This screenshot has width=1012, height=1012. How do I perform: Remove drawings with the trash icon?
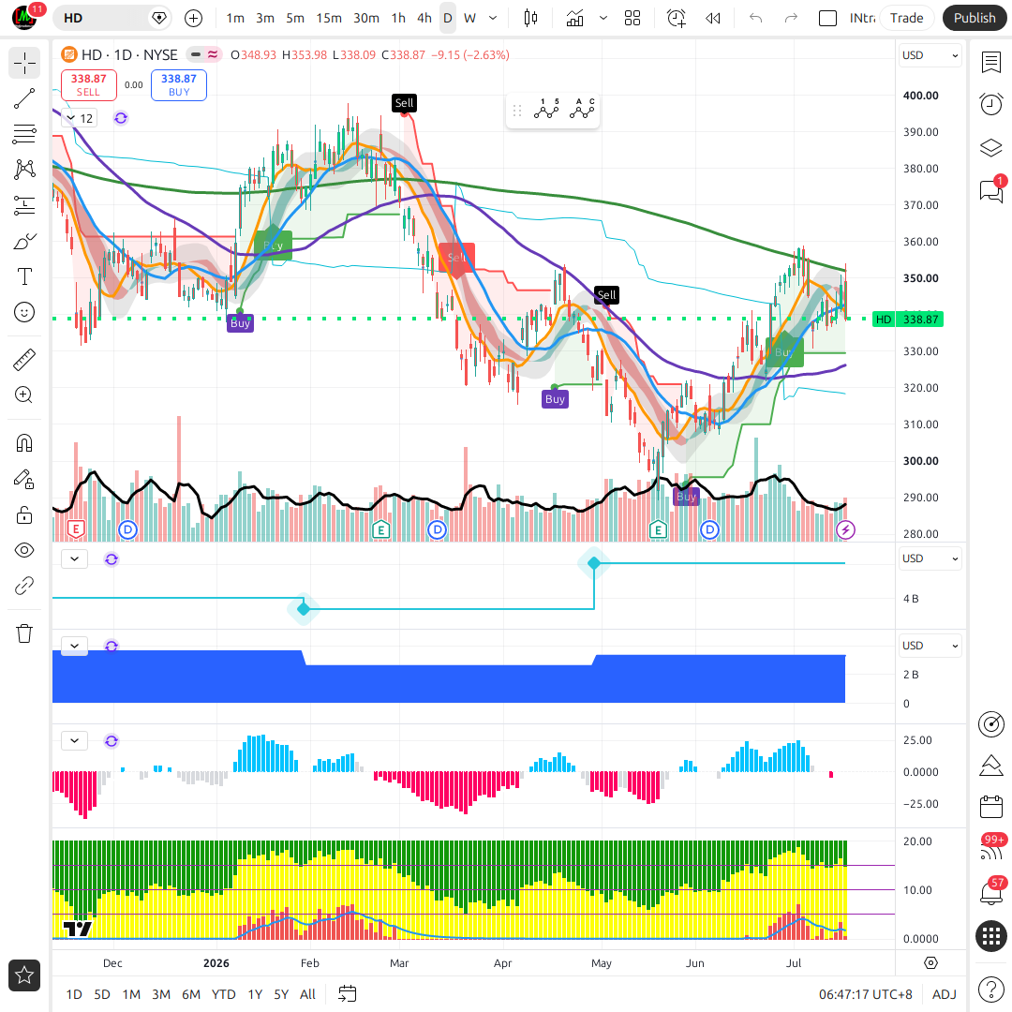[24, 633]
